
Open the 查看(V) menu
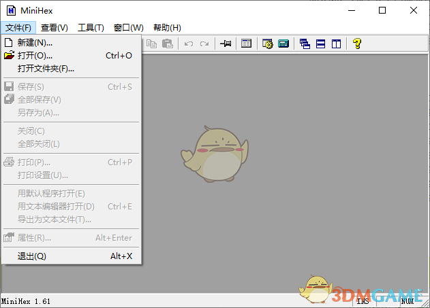point(55,28)
